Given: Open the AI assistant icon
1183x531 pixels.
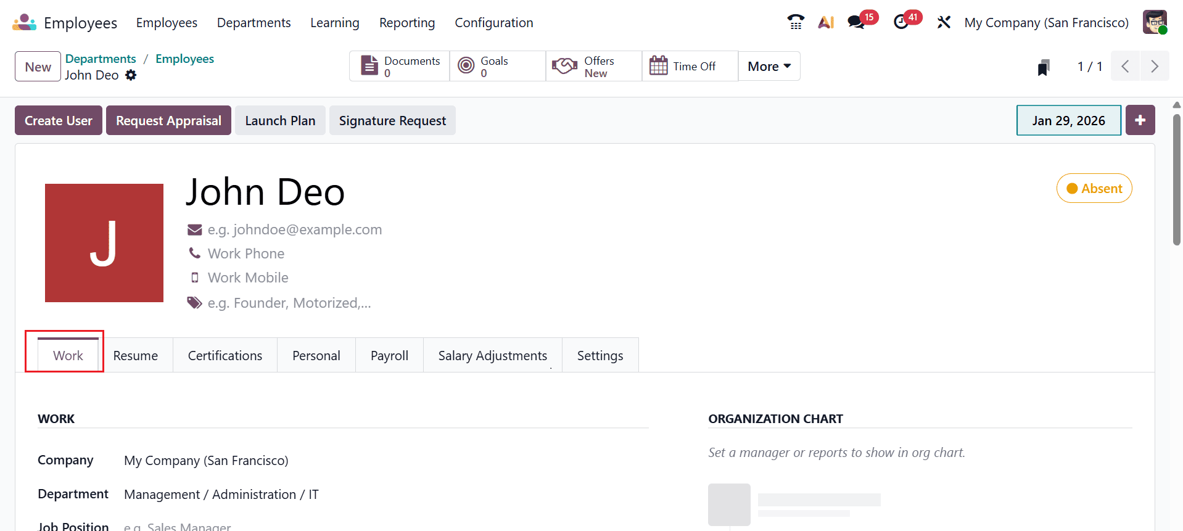Looking at the screenshot, I should [x=826, y=22].
